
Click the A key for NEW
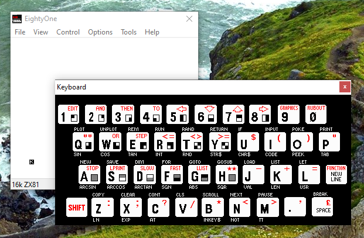pyautogui.click(x=89, y=175)
